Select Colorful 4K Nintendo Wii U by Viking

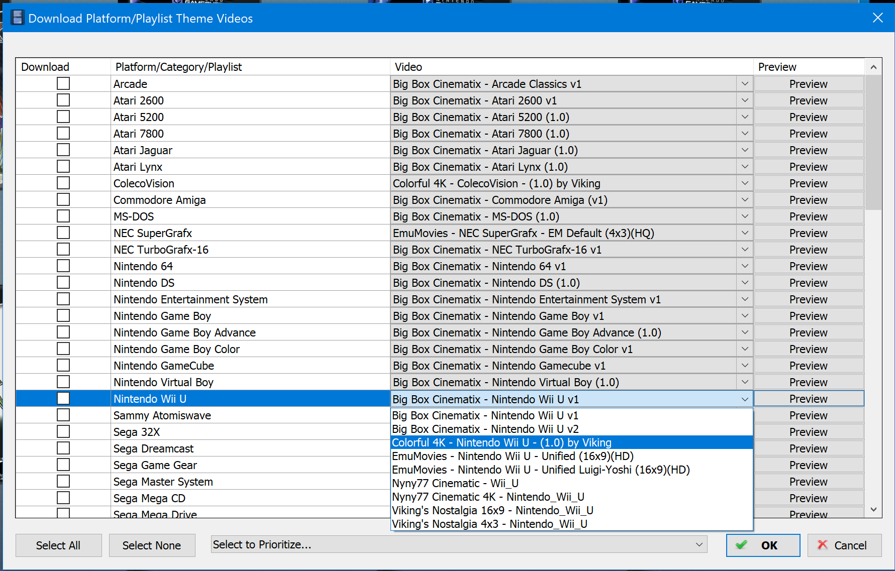pyautogui.click(x=572, y=442)
